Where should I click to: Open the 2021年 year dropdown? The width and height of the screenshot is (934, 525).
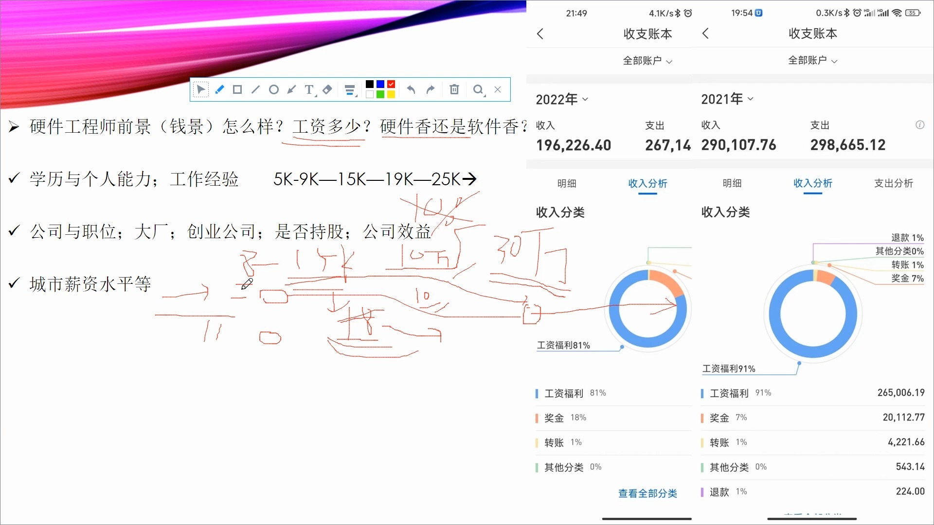coord(727,99)
